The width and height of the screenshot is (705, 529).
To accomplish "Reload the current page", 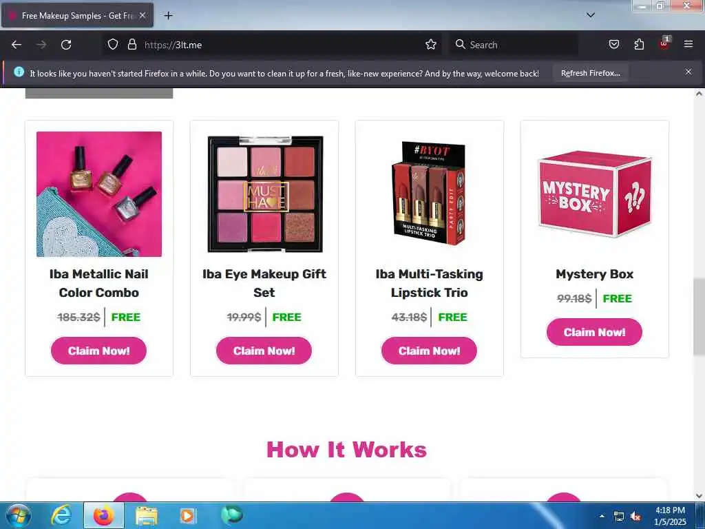I will 66,45.
